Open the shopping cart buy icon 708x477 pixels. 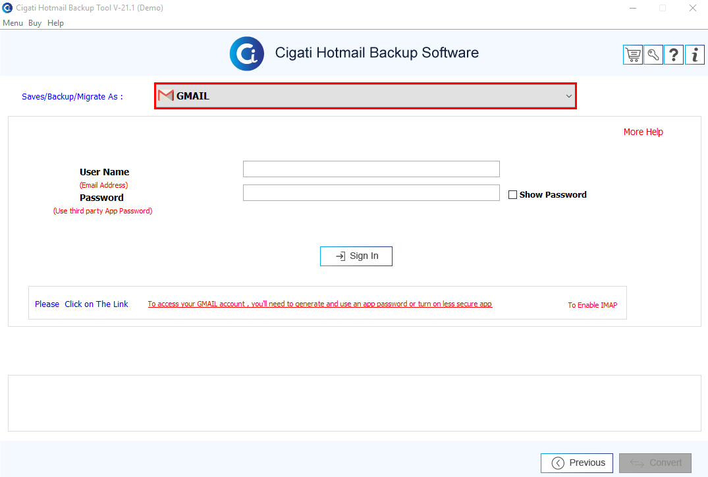tap(633, 55)
